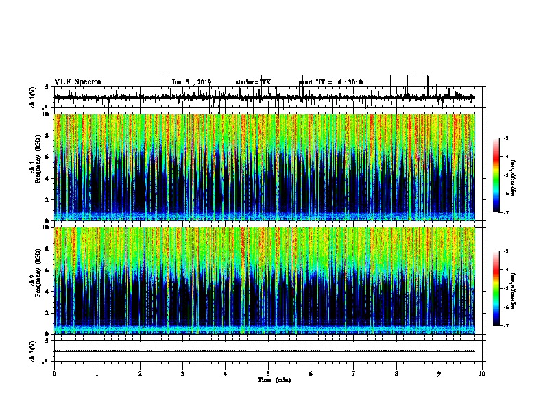
Task: Click the "2" kHz tick on ch.2 spectrogram axis
Action: point(47,313)
